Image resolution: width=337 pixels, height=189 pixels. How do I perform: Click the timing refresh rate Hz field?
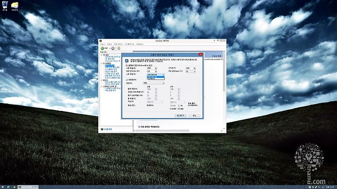click(174, 106)
